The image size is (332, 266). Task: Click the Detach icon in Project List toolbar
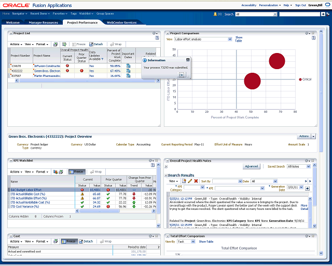click(96, 44)
